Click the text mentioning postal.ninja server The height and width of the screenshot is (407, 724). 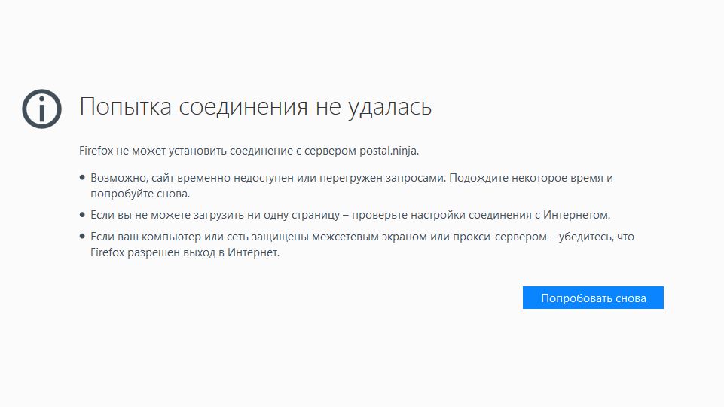click(249, 151)
